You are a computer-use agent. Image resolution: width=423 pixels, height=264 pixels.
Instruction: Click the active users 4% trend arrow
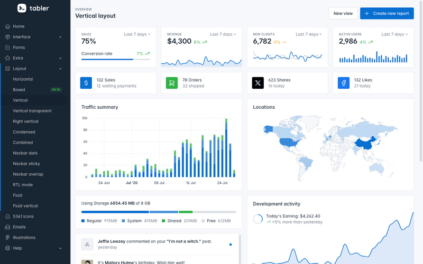(371, 42)
